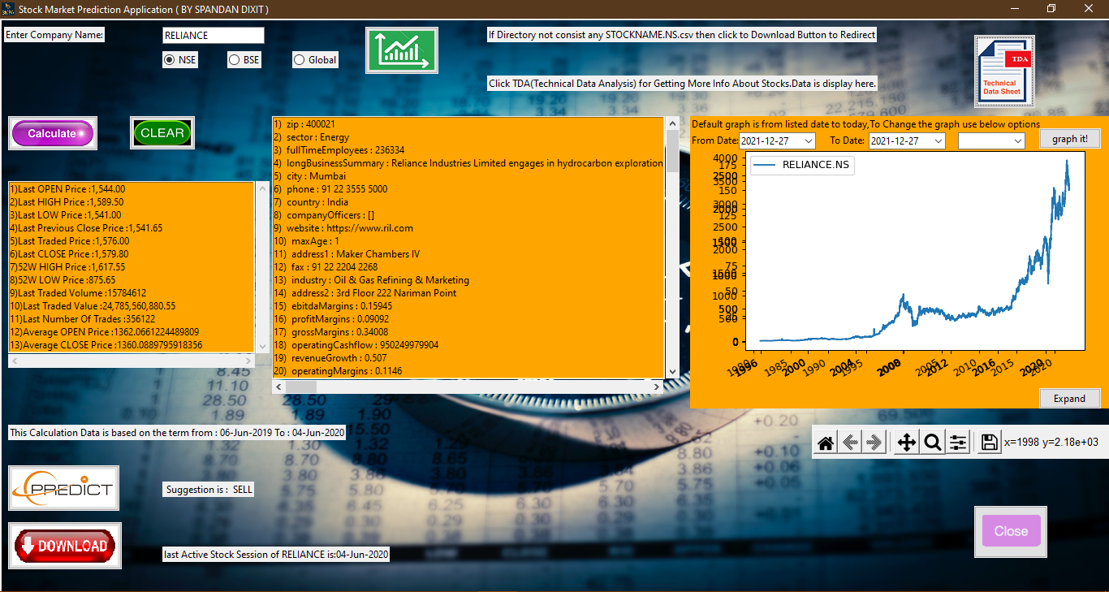
Task: Select the NSE radio button
Action: tap(179, 59)
